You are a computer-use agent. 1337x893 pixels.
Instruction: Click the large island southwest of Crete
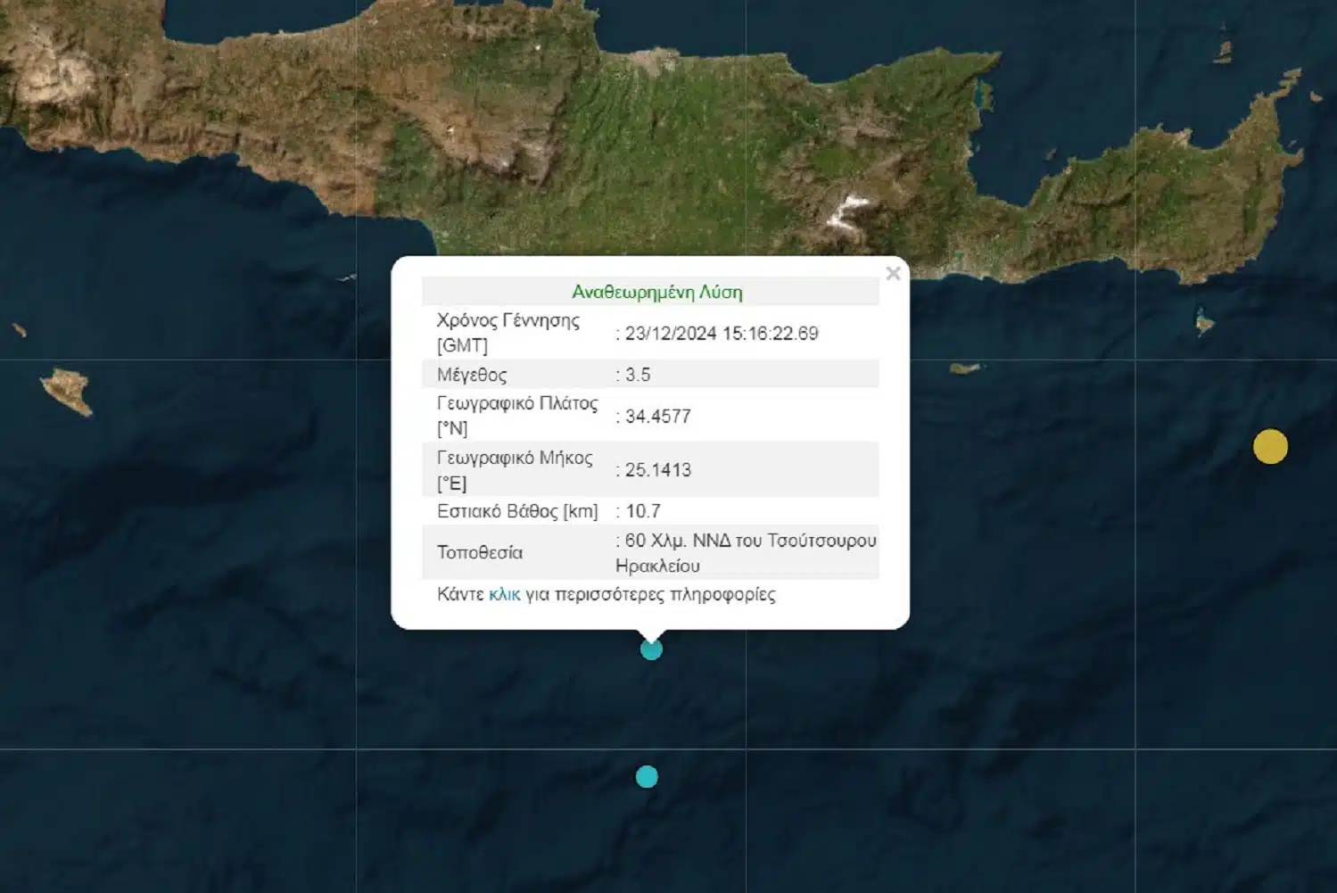tap(67, 391)
